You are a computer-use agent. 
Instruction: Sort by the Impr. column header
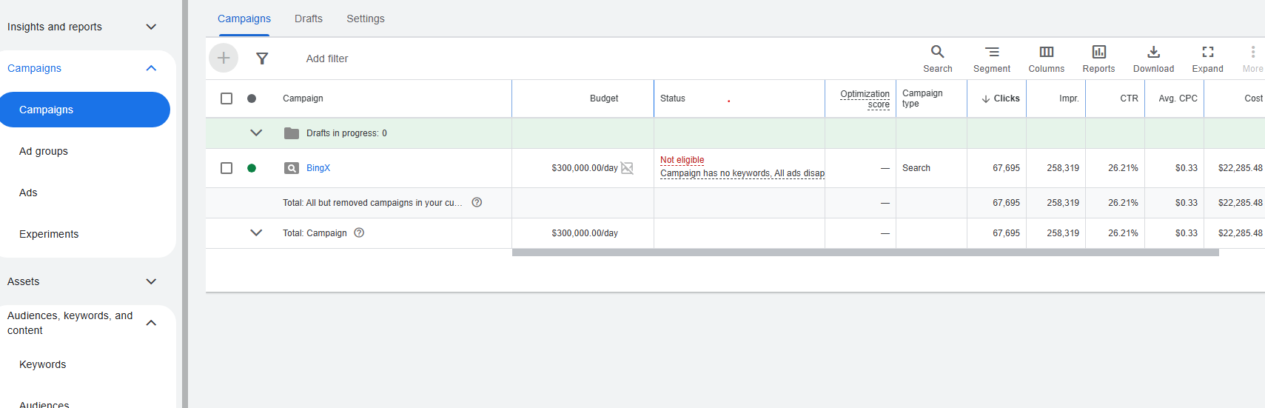pos(1069,98)
